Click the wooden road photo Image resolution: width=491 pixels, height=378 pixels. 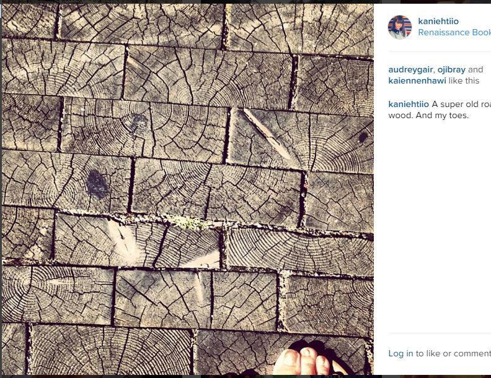coord(188,189)
